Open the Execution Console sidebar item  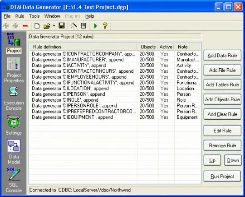tap(14, 98)
